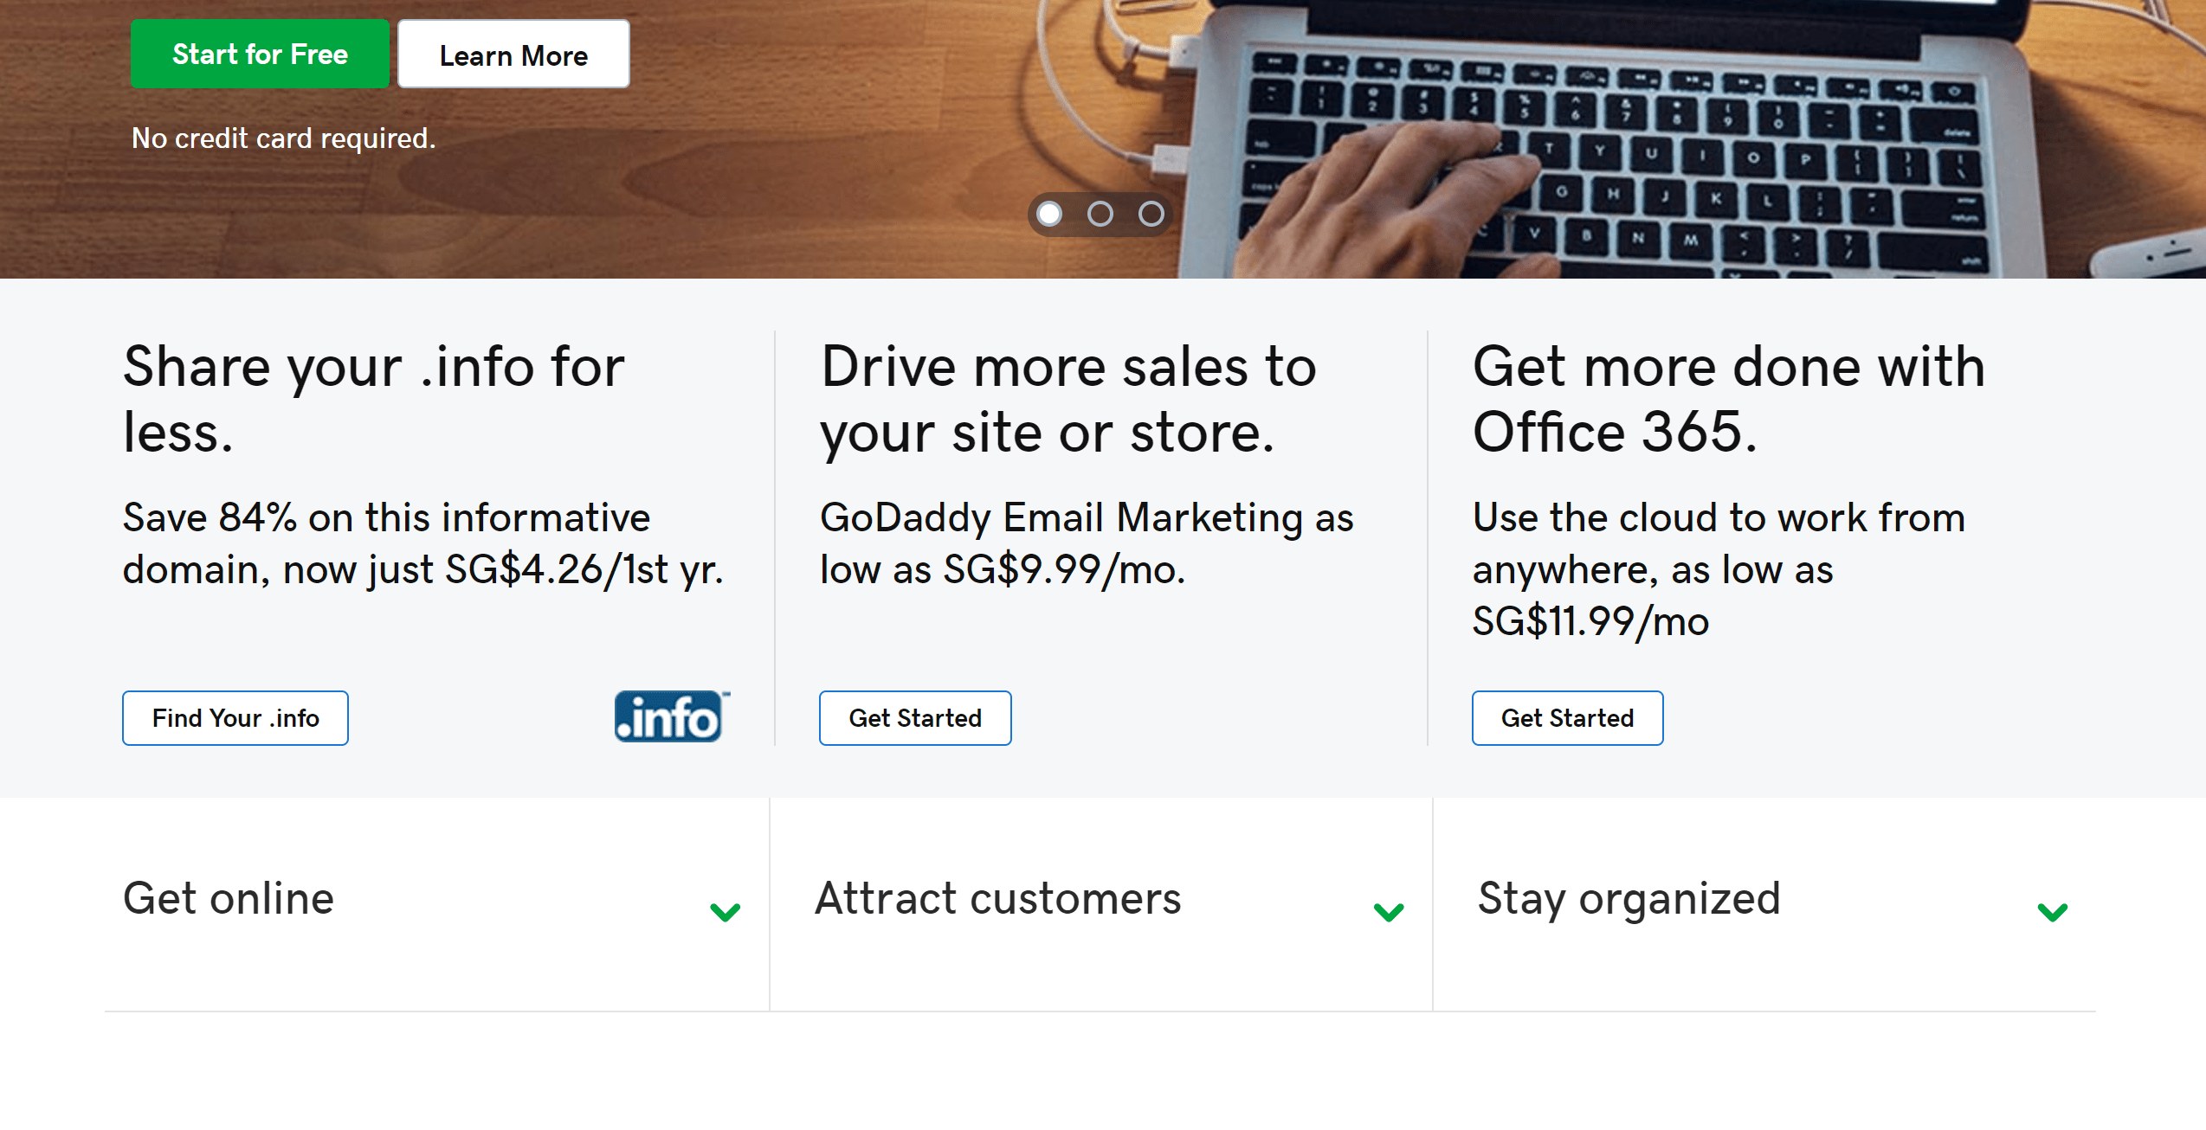This screenshot has width=2206, height=1130.
Task: Select the second carousel slide dot
Action: point(1100,214)
